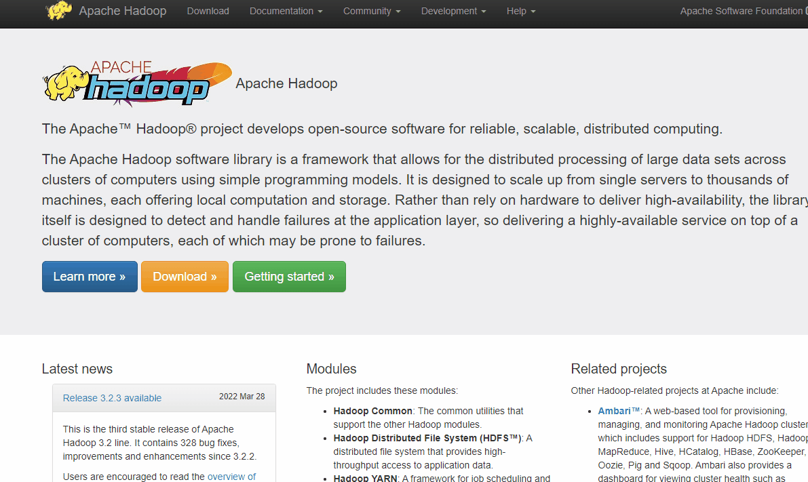This screenshot has width=808, height=482.
Task: Expand the Documentation dropdown menu
Action: (286, 11)
